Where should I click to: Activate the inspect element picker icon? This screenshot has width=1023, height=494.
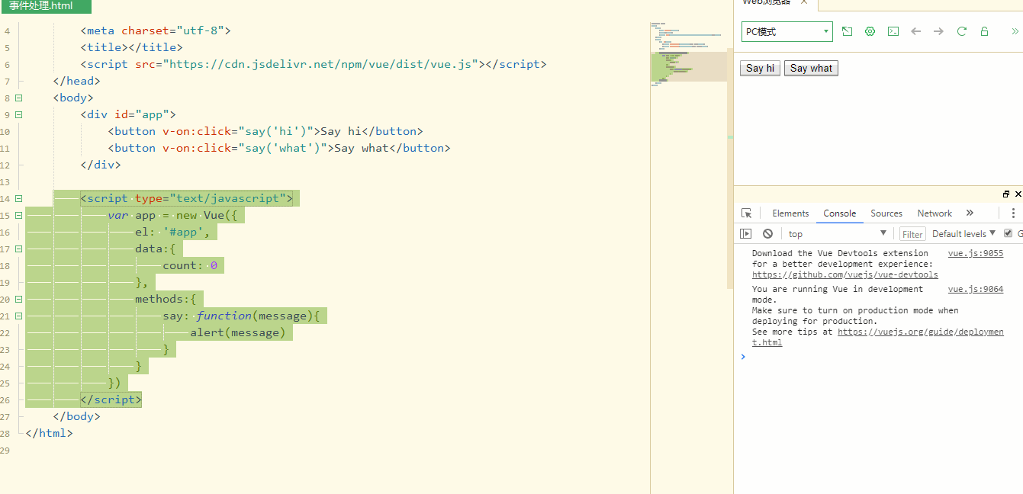[x=746, y=213]
